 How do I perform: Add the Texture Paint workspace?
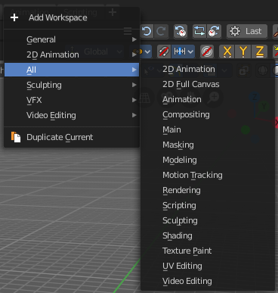[208, 251]
